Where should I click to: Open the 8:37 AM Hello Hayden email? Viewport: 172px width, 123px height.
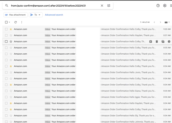[87, 35]
